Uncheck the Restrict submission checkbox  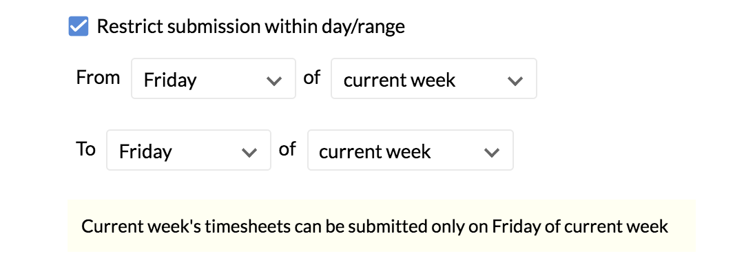[79, 26]
